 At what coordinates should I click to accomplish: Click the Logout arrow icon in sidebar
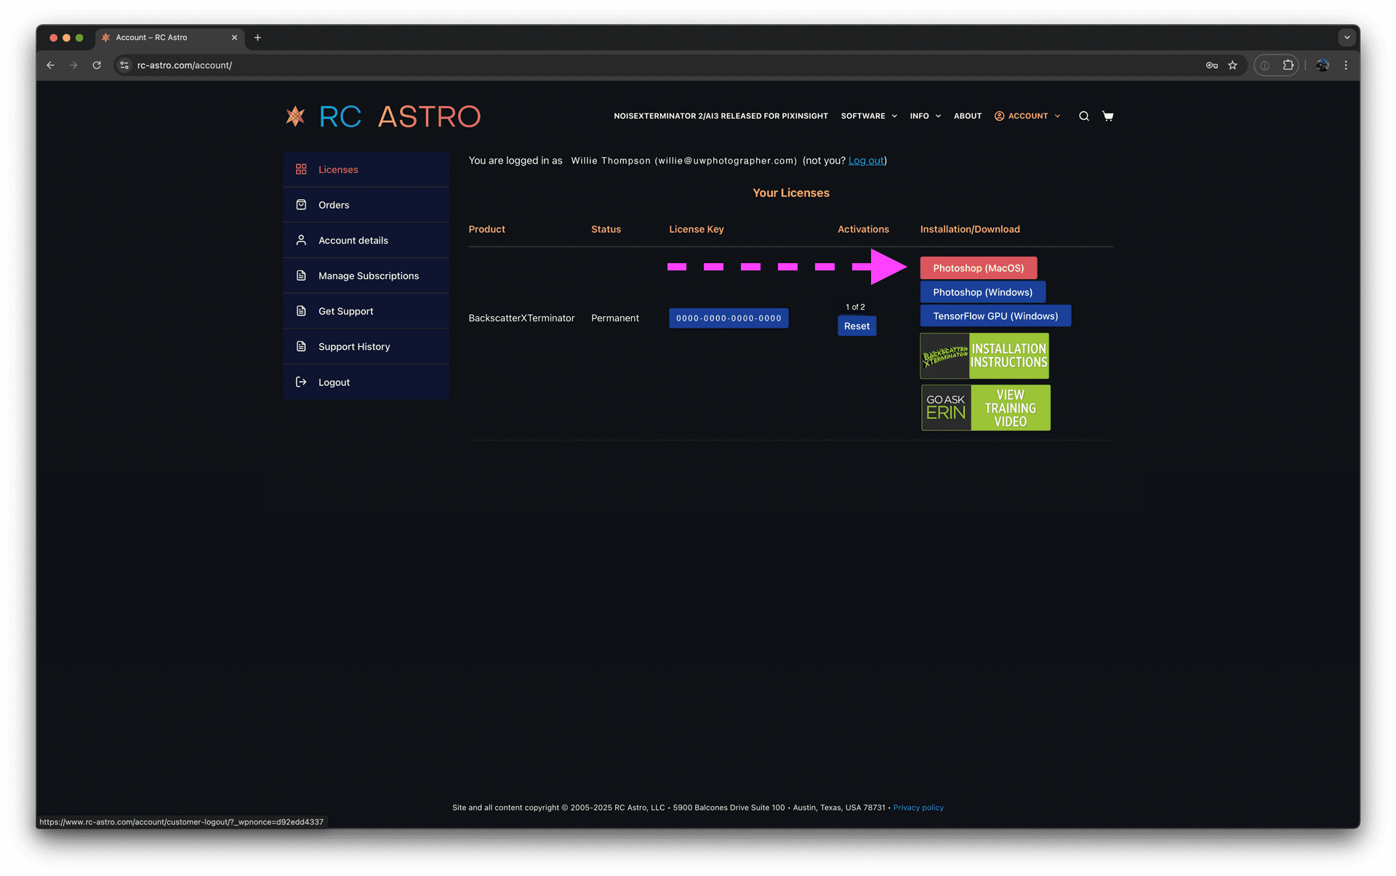[x=301, y=382]
